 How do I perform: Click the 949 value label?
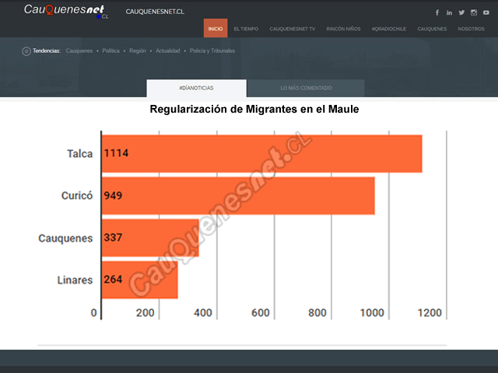point(113,195)
